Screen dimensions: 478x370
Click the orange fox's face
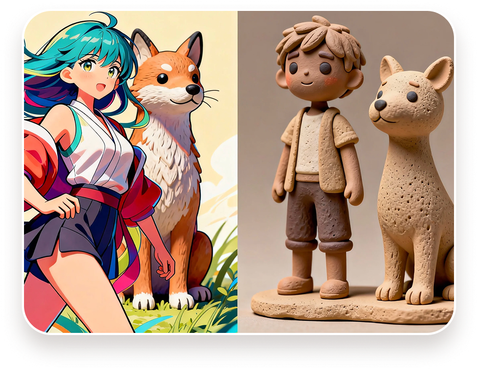[x=174, y=83]
